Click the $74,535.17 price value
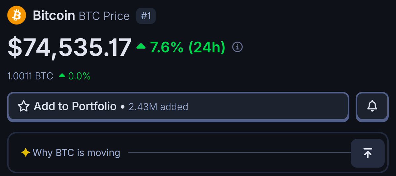396x176 pixels. click(x=70, y=48)
